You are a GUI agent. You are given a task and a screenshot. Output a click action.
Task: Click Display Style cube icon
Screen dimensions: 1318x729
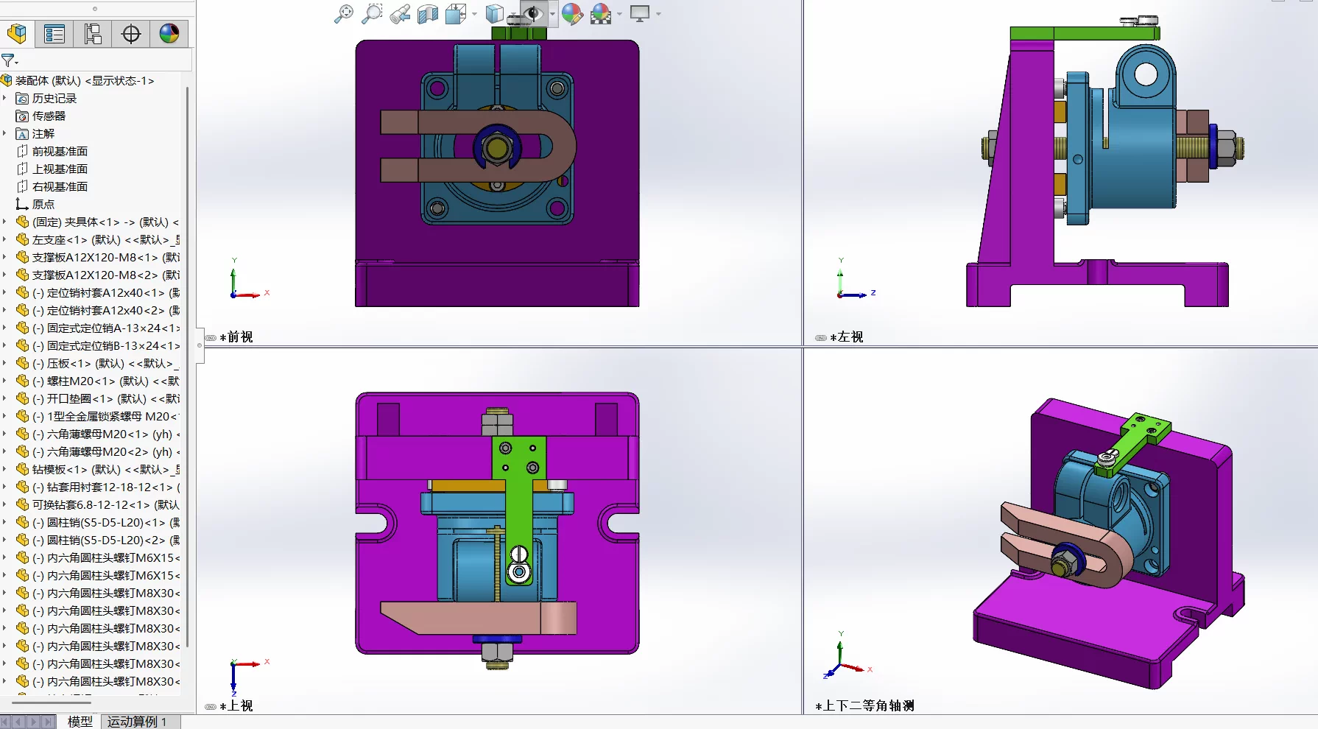(x=496, y=14)
